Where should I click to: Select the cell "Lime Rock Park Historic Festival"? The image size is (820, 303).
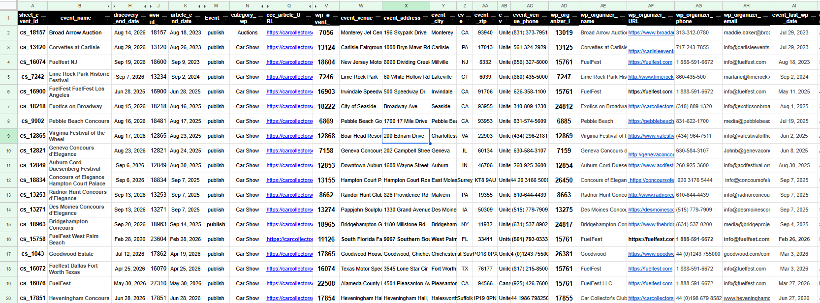80,77
